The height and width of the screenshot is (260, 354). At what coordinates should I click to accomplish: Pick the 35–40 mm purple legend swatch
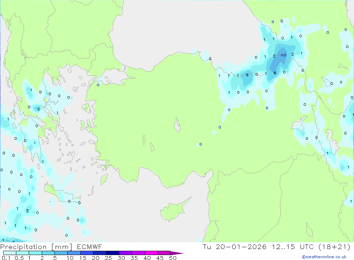click(138, 253)
